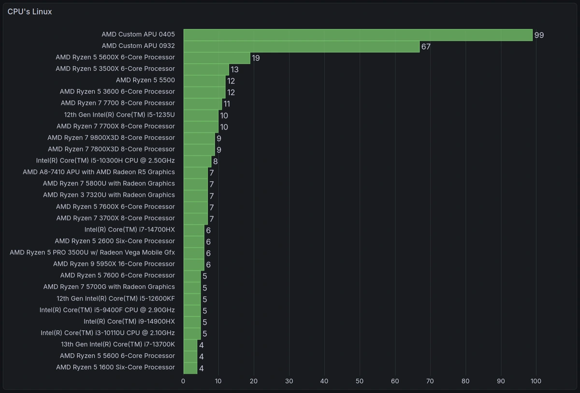Click the Intel Core i9-14900HX label
Viewport: 580px width, 393px height.
coord(129,321)
